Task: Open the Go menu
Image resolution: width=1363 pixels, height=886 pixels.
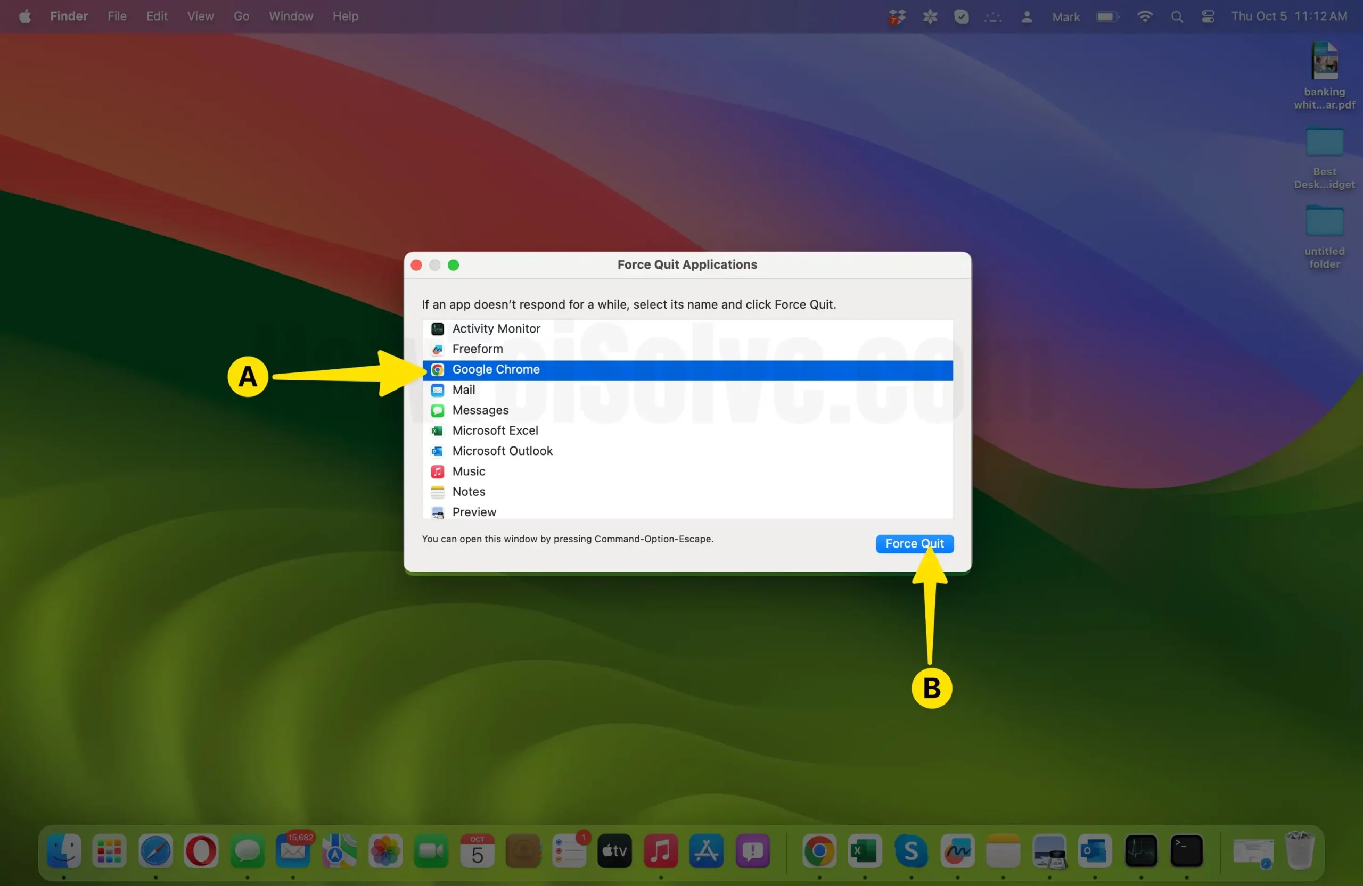Action: pos(241,16)
